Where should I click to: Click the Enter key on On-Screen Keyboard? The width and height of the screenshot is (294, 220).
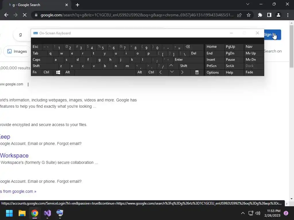tap(188, 60)
